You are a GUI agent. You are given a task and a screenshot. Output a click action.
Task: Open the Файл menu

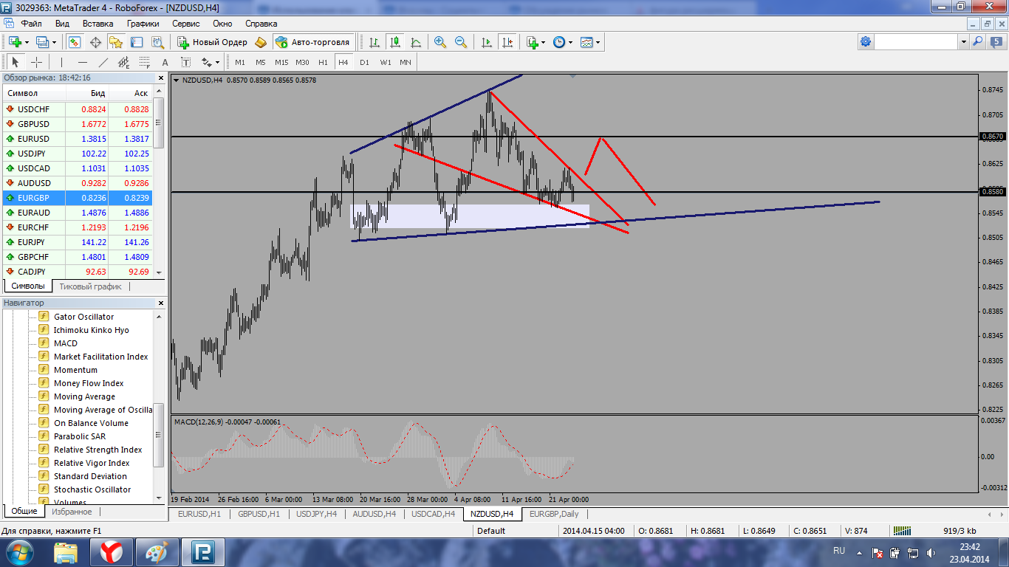(32, 24)
